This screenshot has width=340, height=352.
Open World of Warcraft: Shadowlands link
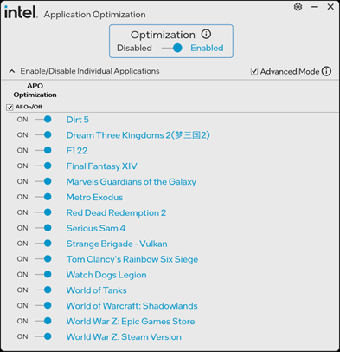(x=132, y=306)
